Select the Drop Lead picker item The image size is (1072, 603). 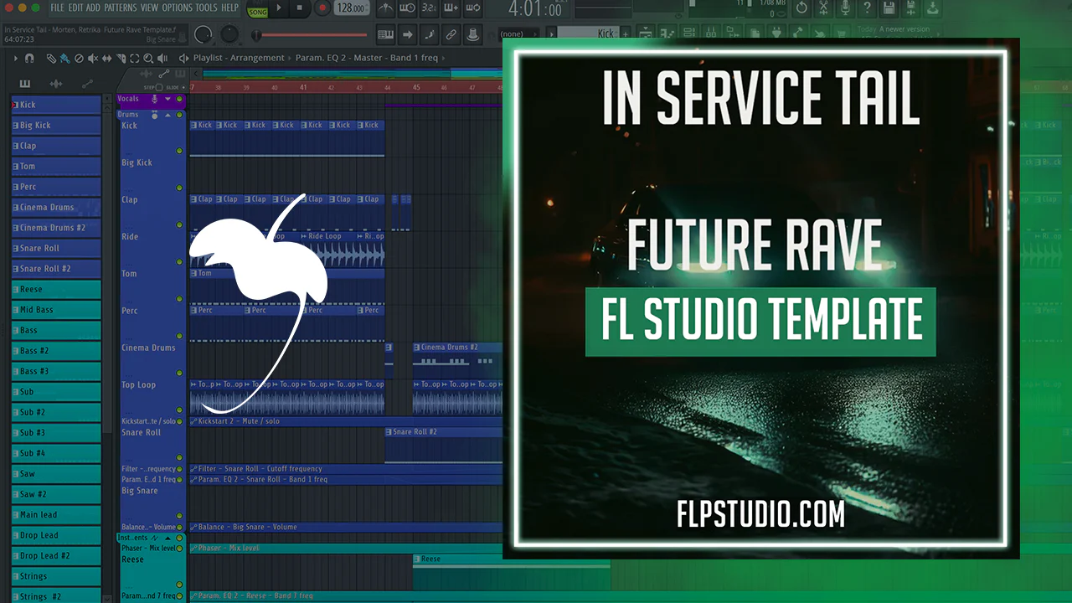click(56, 535)
